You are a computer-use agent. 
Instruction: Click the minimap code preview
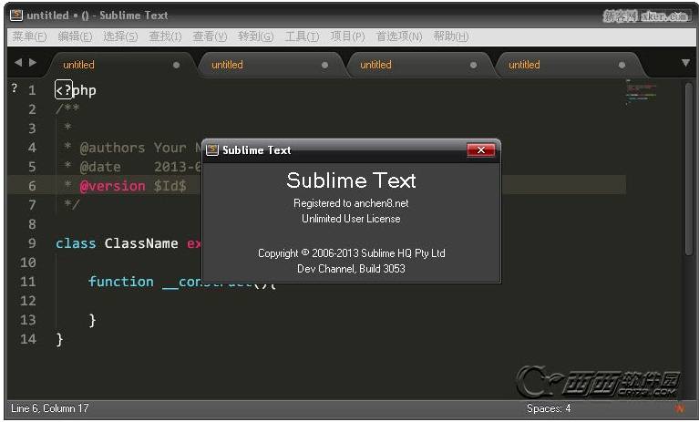pyautogui.click(x=641, y=92)
